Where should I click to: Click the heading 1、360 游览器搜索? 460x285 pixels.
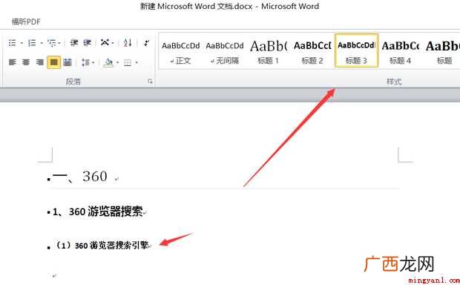[x=98, y=212]
